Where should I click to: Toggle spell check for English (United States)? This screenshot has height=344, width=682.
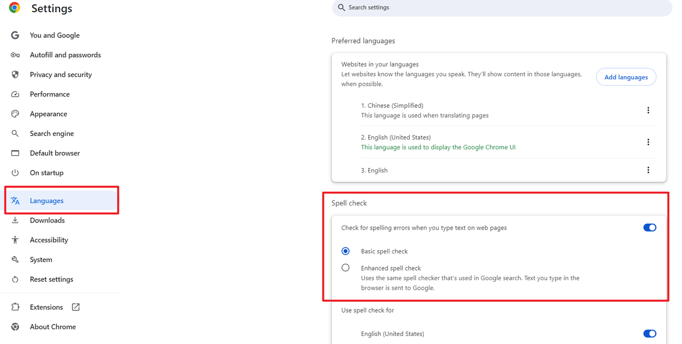click(649, 334)
